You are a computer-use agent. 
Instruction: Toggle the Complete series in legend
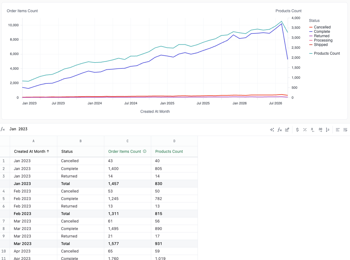(319, 32)
